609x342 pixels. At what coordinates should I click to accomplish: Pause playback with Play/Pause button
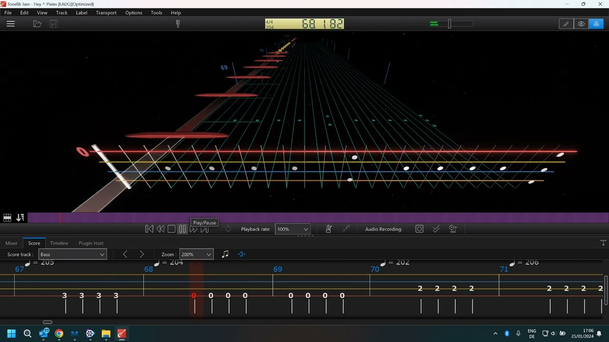click(x=182, y=229)
